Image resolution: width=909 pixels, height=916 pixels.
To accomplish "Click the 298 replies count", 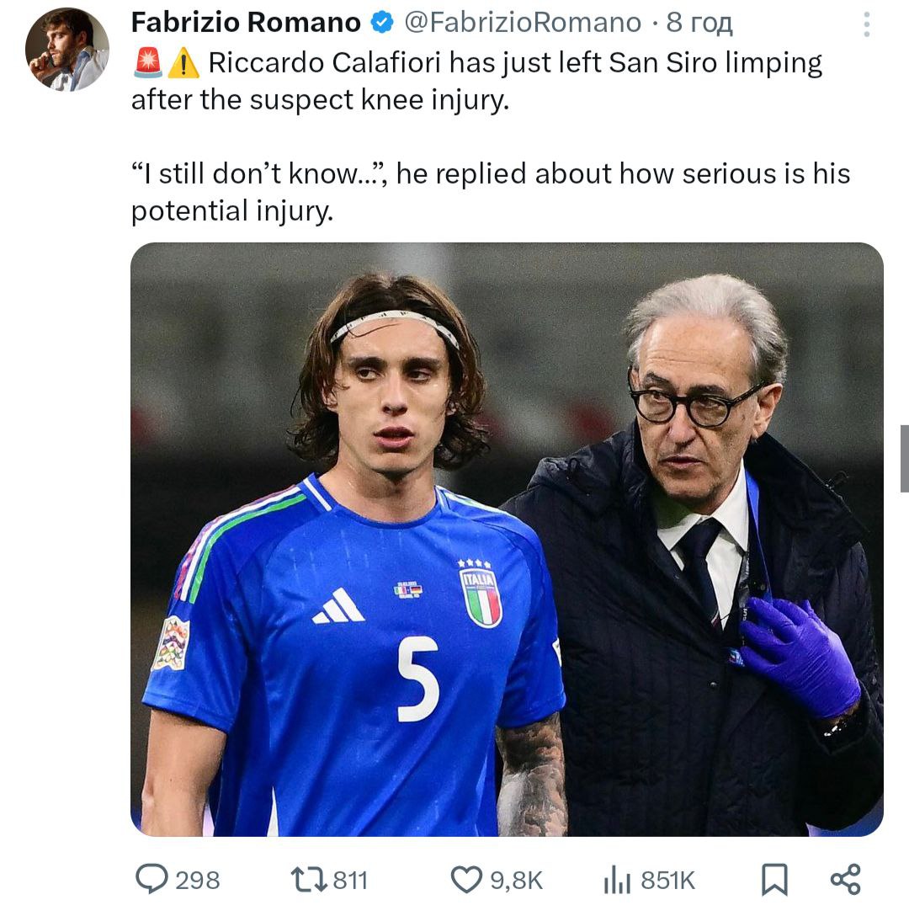I will [198, 881].
